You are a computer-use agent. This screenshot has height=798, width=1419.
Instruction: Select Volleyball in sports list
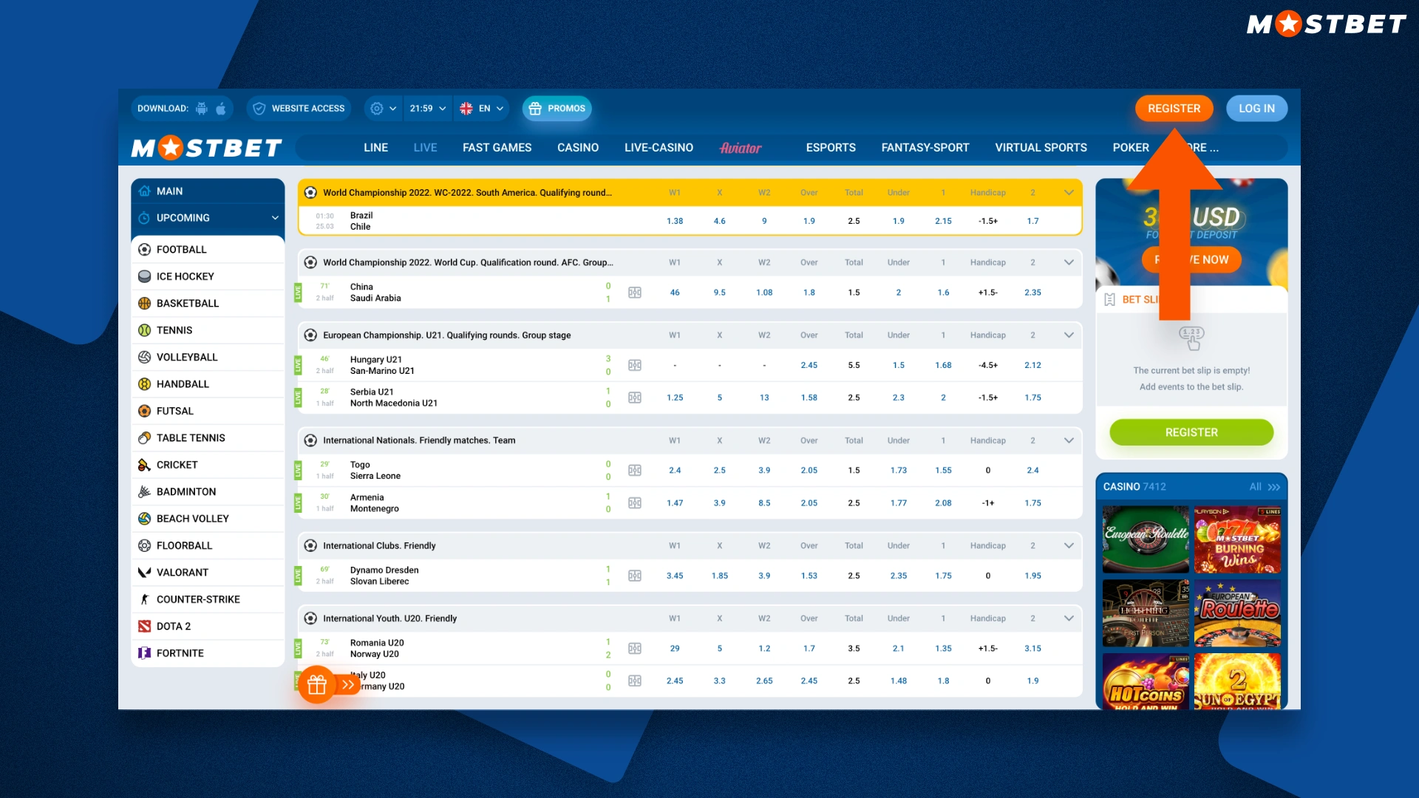(208, 358)
